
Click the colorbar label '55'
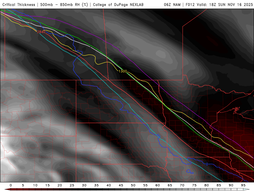(x=145, y=185)
